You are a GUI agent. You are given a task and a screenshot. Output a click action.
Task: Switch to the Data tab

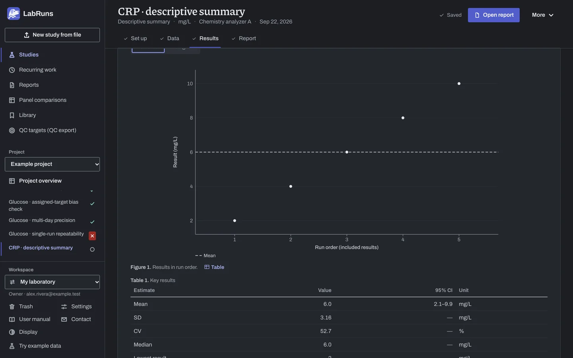(170, 38)
